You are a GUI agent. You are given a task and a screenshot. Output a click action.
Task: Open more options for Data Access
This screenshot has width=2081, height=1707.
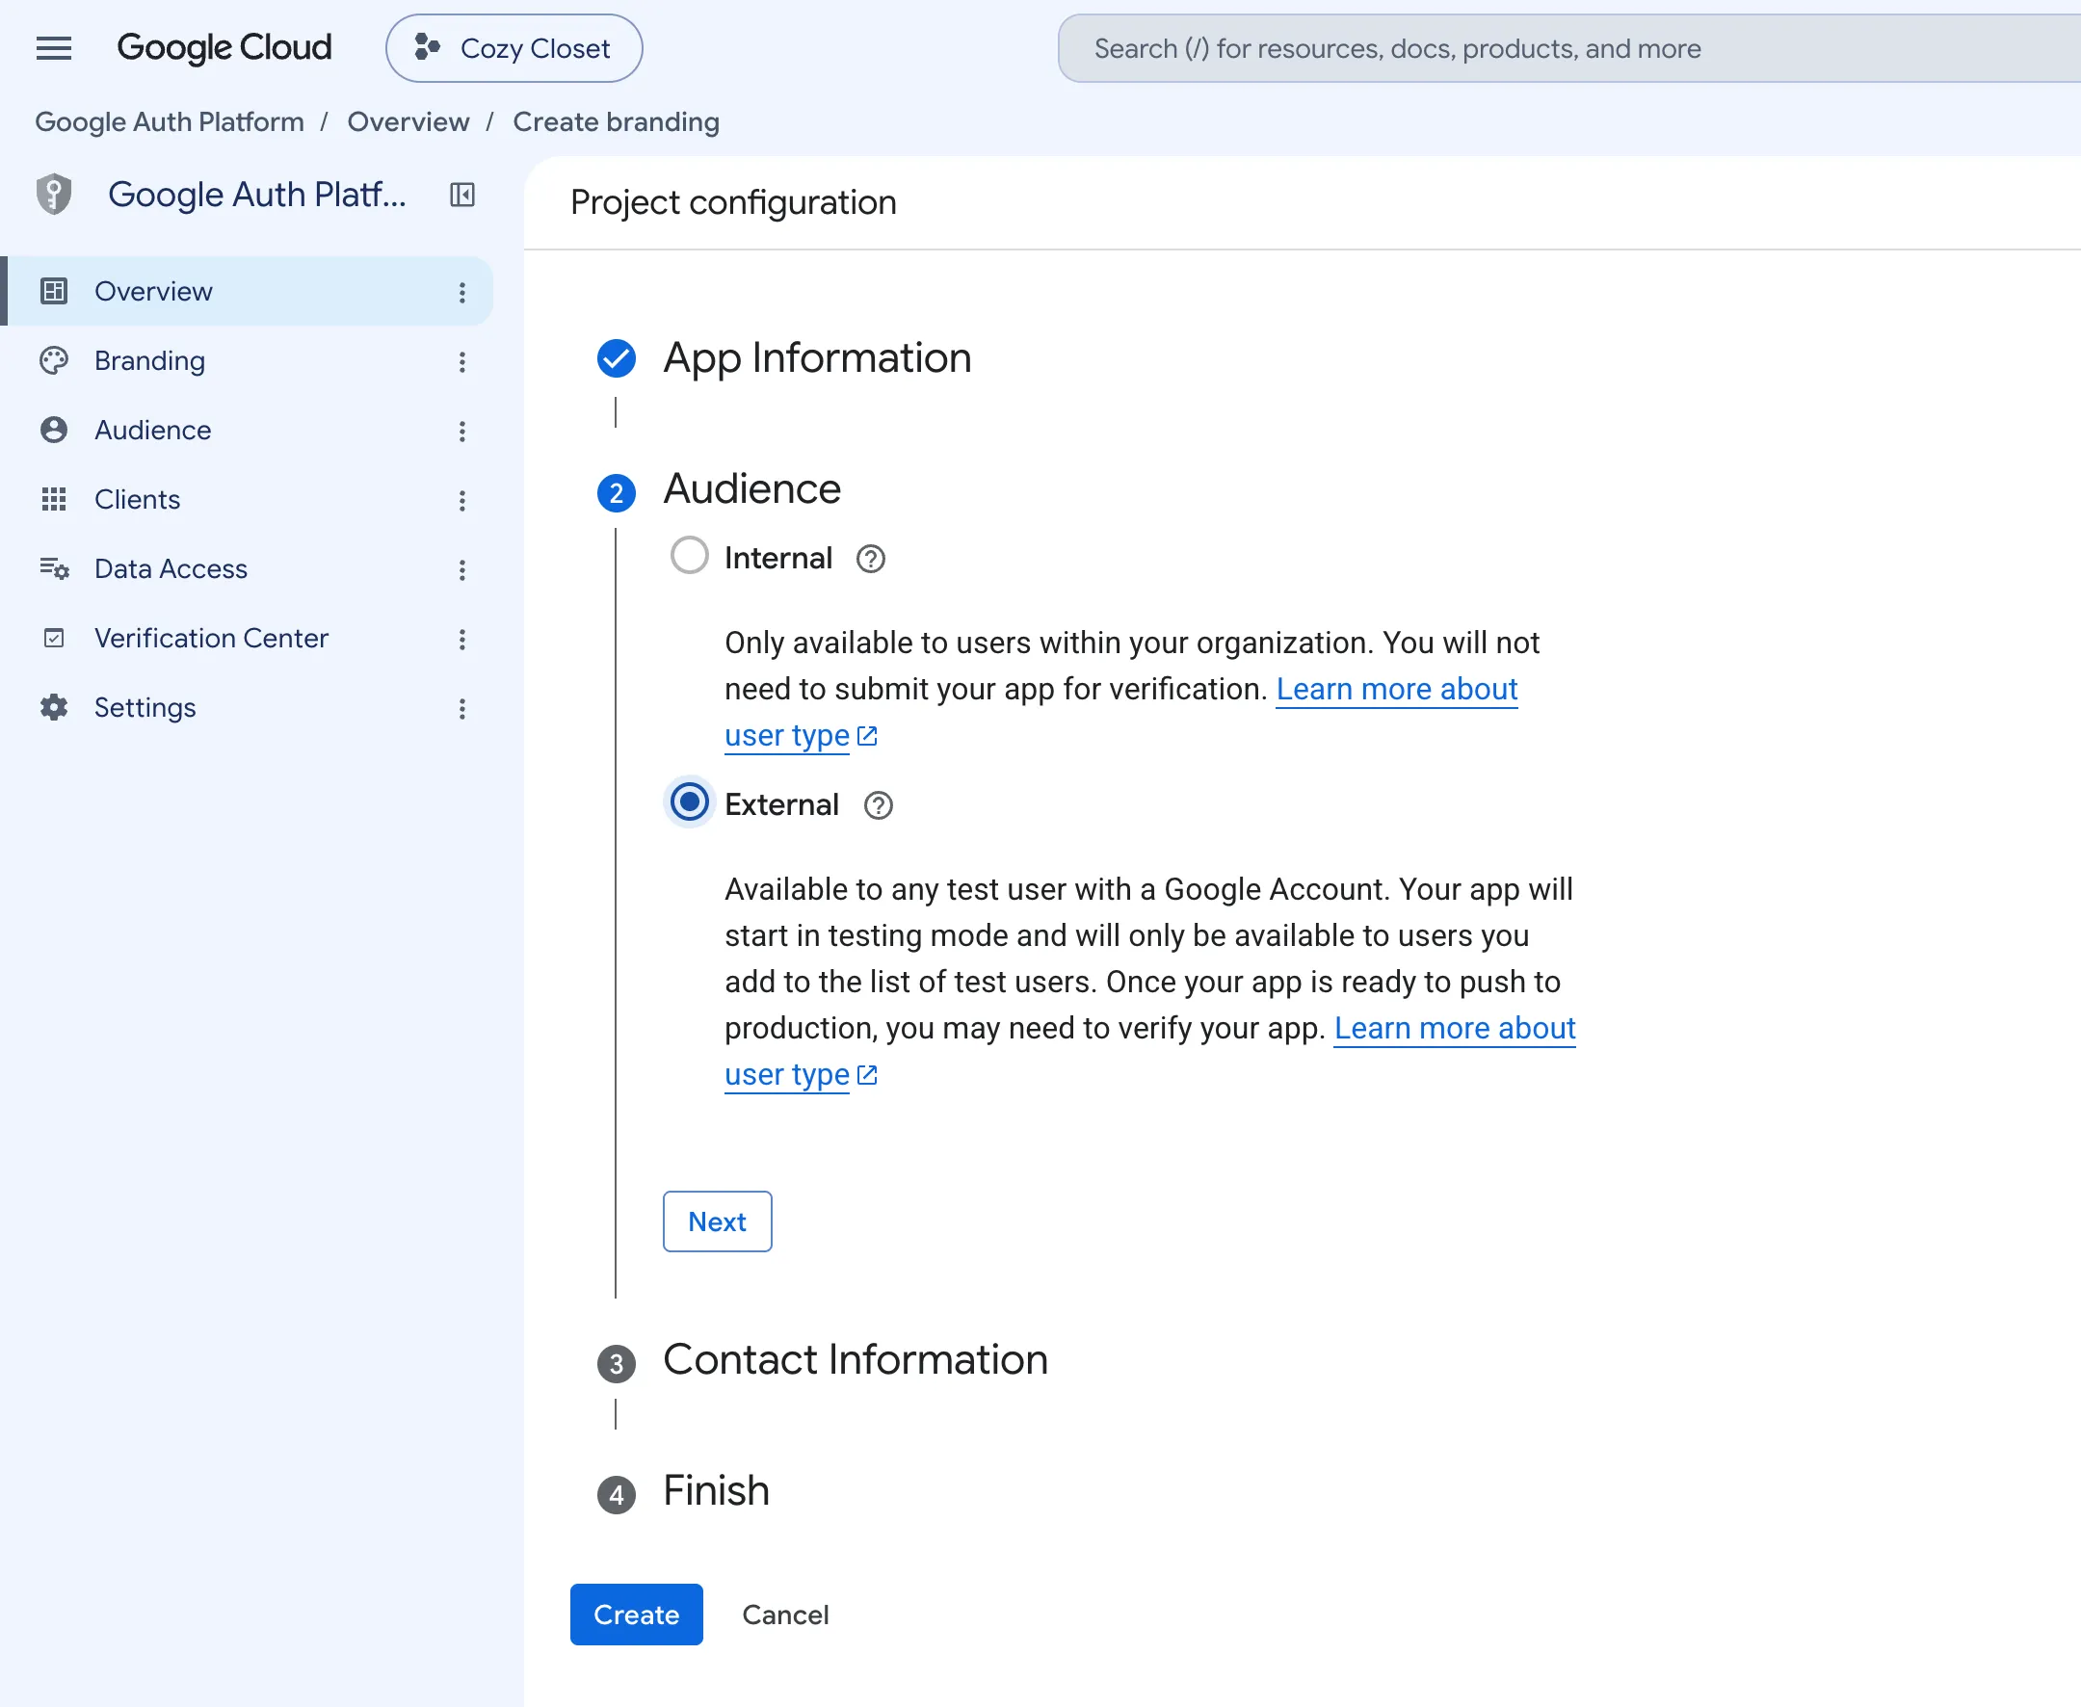pos(462,569)
